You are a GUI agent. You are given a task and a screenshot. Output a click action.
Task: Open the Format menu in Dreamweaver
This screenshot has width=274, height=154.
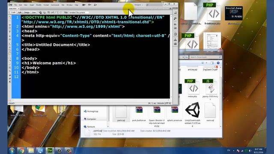coord(46,5)
